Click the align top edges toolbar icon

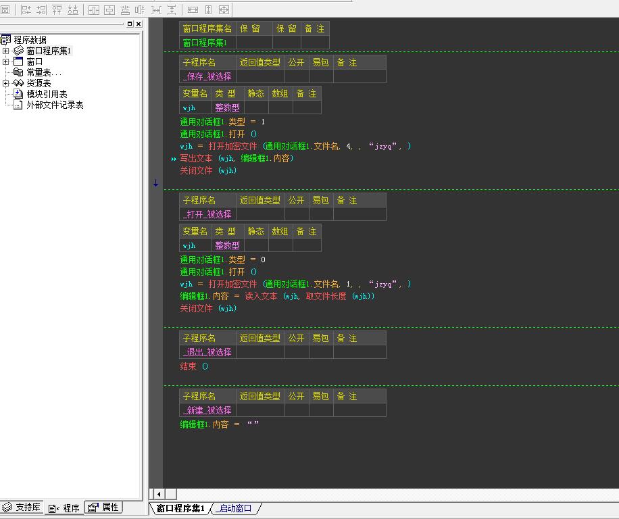[x=57, y=9]
